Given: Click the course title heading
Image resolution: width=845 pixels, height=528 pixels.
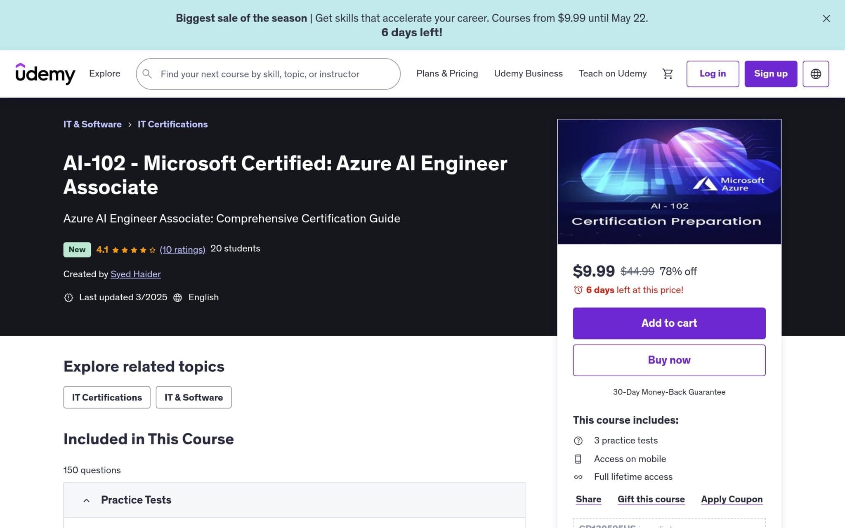Looking at the screenshot, I should (285, 175).
